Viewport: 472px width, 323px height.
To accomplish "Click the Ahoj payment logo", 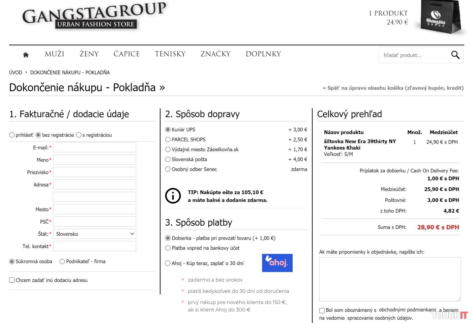I will tap(277, 263).
